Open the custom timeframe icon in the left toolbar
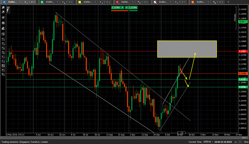The height and width of the screenshot is (144, 249). click(3, 34)
